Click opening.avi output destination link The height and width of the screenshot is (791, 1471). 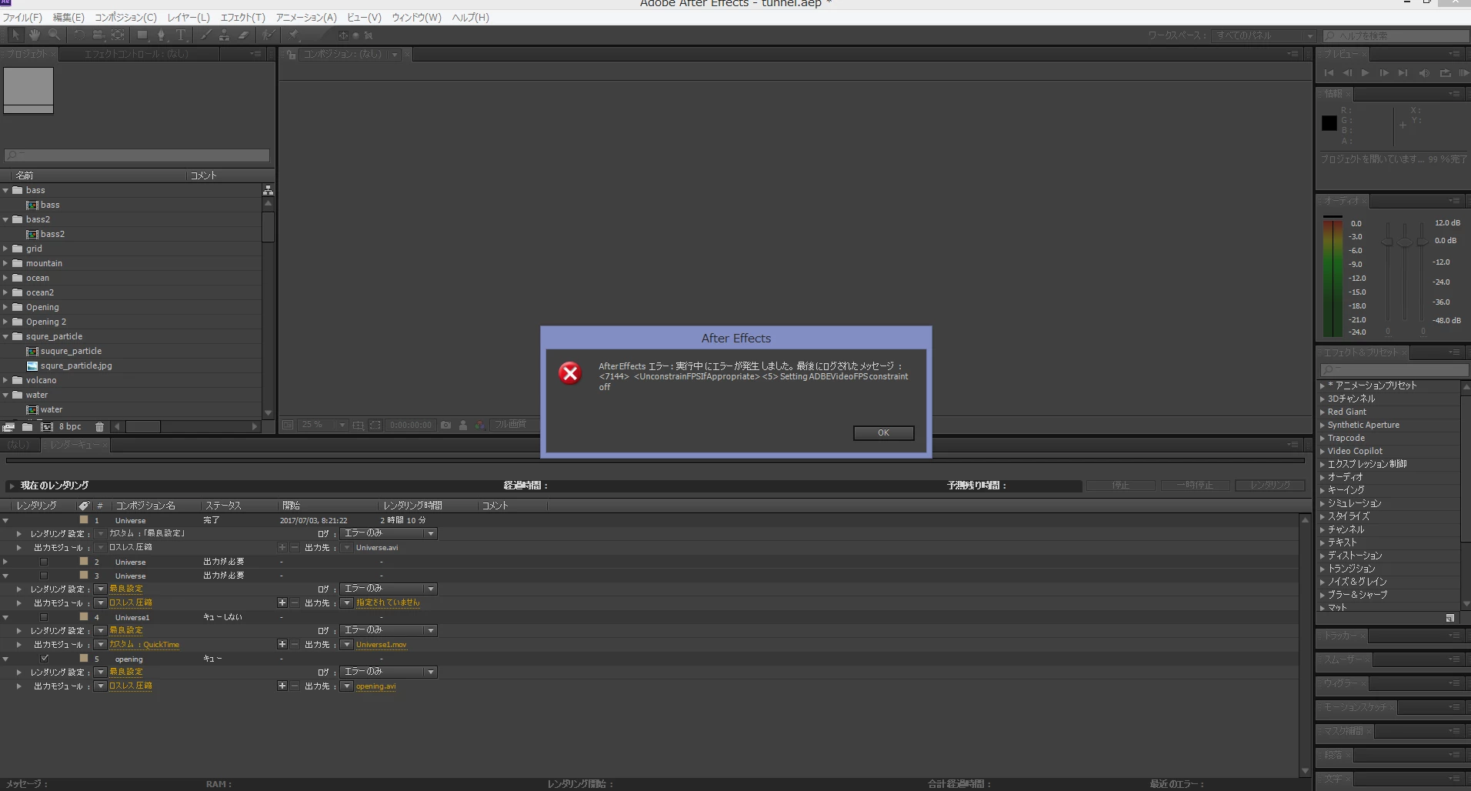tap(375, 686)
